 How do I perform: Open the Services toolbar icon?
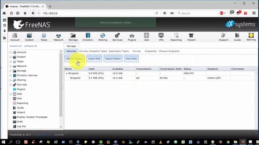(x=117, y=37)
